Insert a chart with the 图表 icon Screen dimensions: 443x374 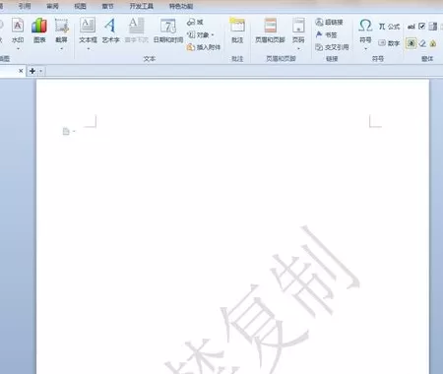[x=39, y=26]
